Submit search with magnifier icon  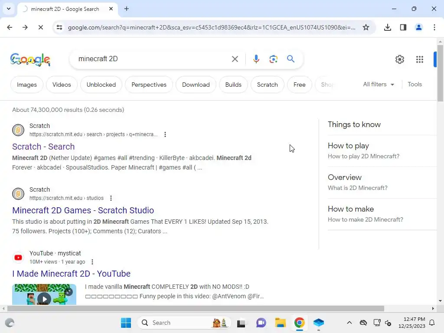tap(291, 59)
